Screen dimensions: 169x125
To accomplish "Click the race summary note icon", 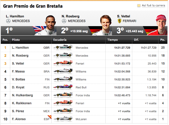I will (139, 5).
